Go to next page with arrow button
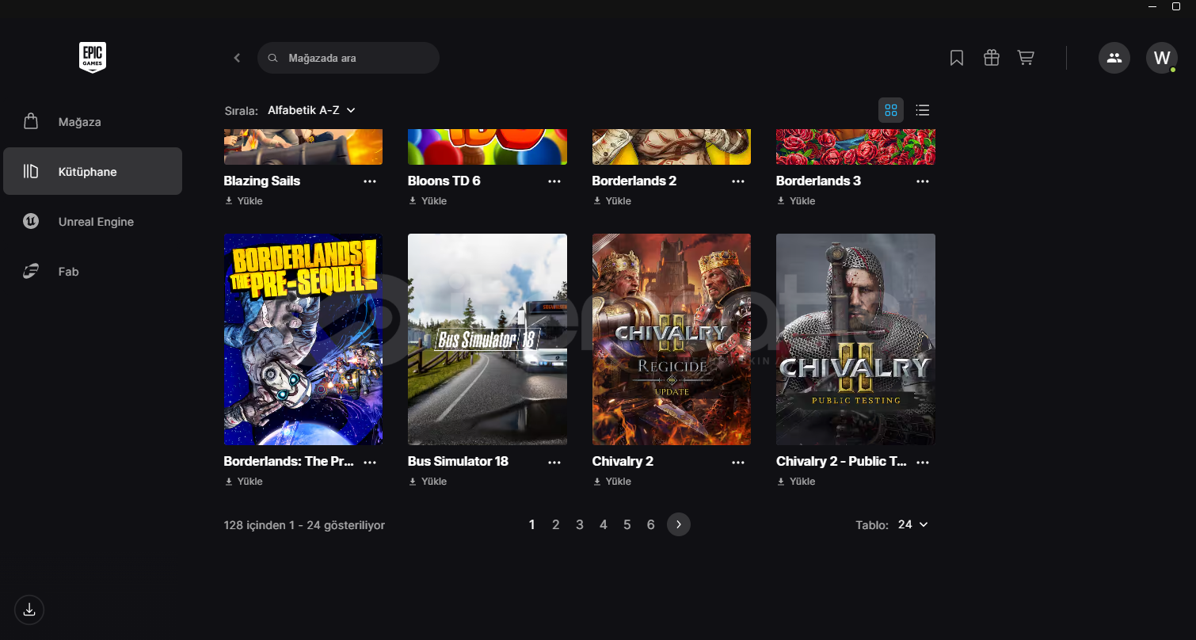The image size is (1196, 640). pyautogui.click(x=679, y=524)
